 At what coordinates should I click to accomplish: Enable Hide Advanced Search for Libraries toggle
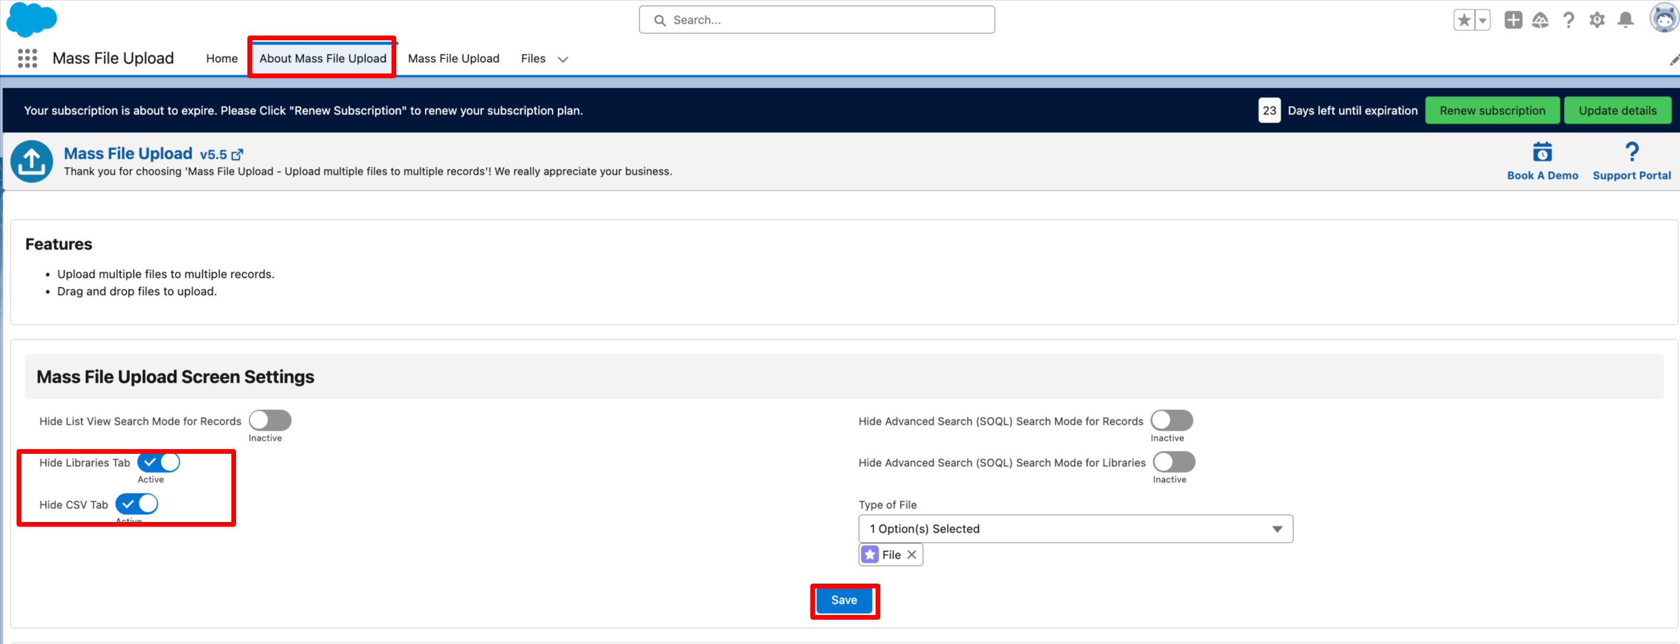[1173, 462]
